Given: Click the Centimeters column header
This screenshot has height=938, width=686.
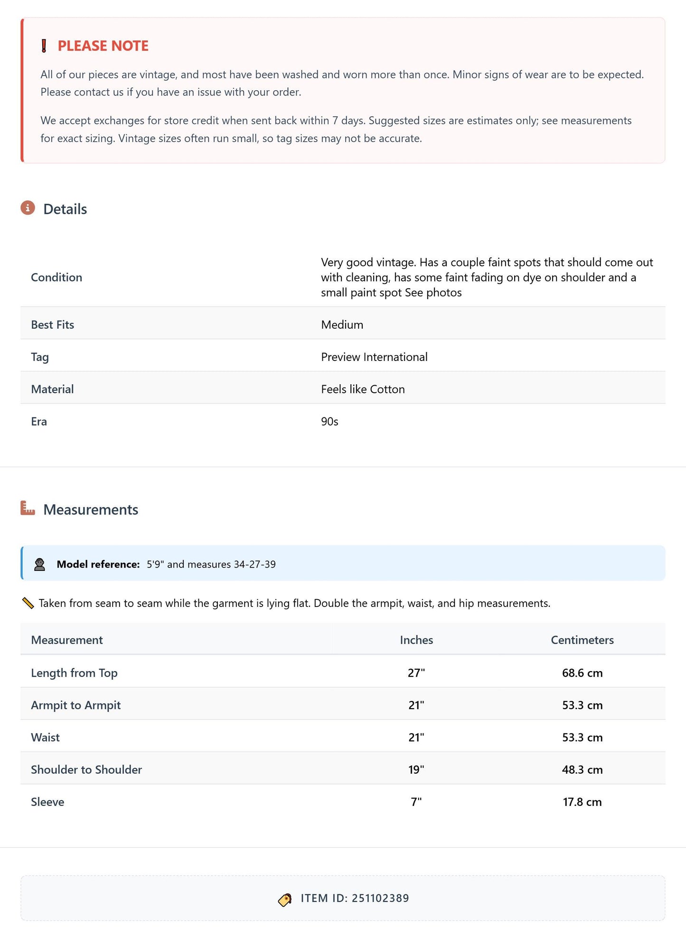Looking at the screenshot, I should [x=582, y=640].
